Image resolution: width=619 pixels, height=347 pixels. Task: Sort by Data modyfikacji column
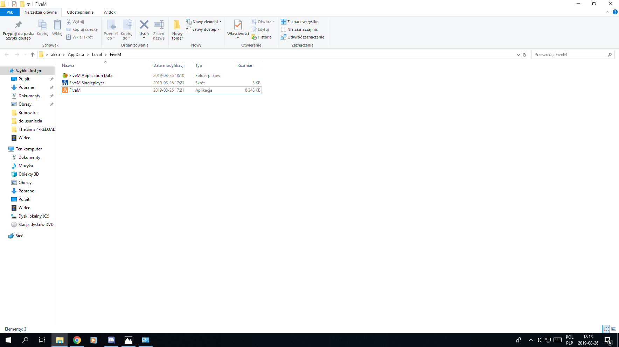(x=172, y=65)
